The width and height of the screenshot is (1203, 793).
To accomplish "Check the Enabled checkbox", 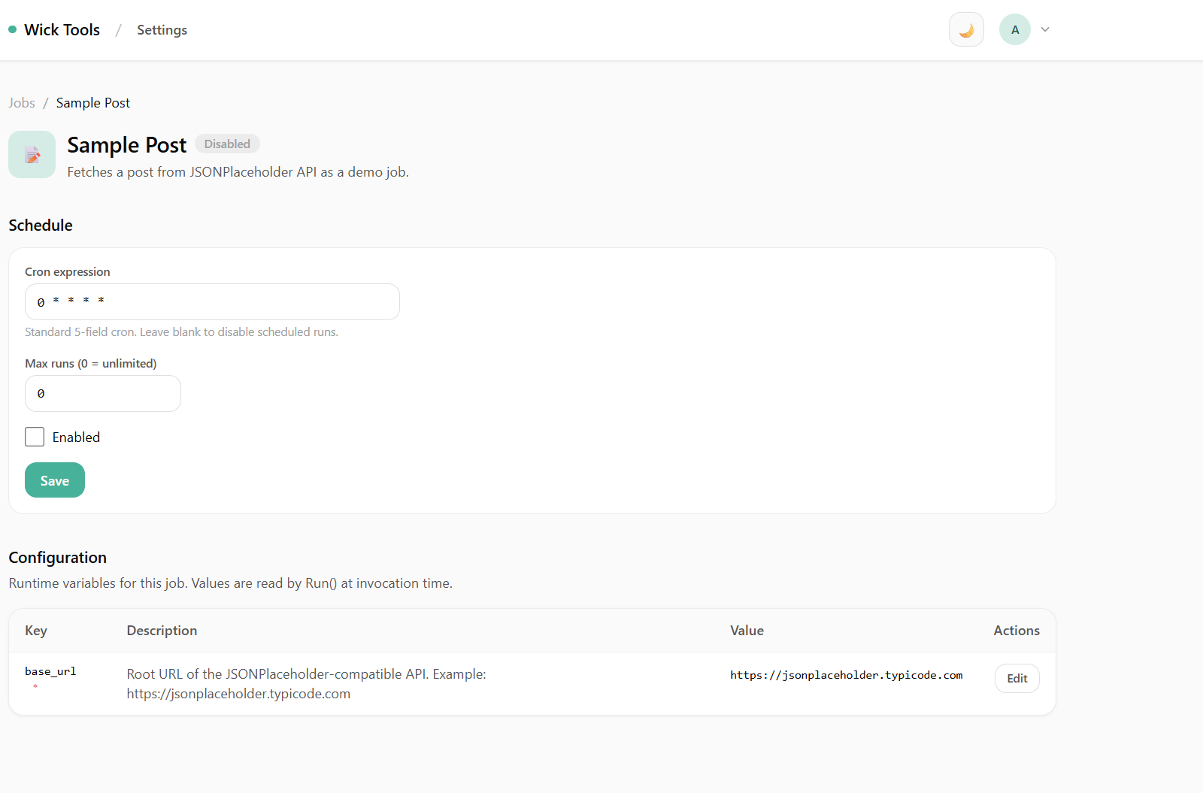I will [x=35, y=437].
